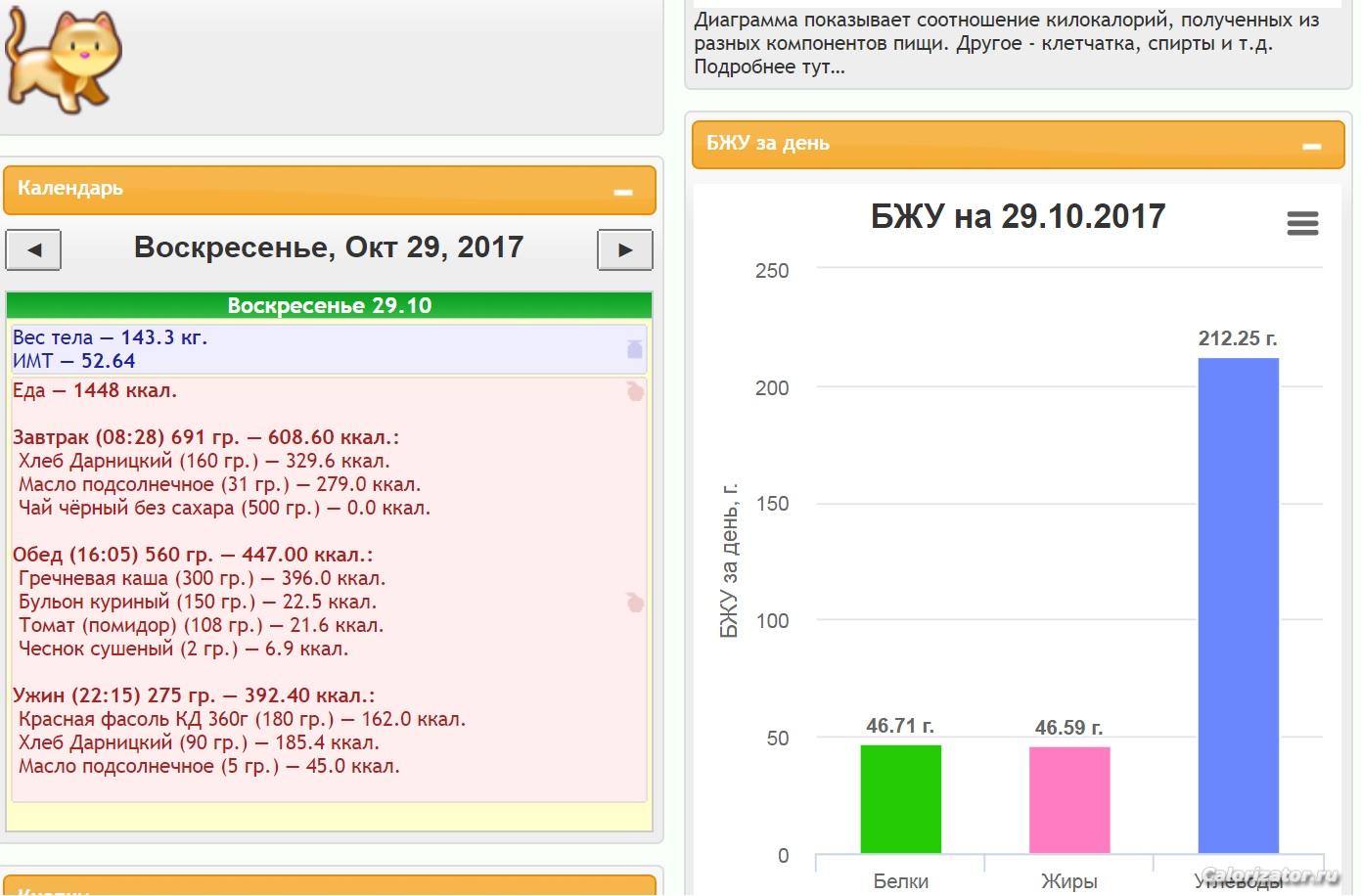Click the 46.71 г. data label
The height and width of the screenshot is (896, 1361).
[x=900, y=726]
